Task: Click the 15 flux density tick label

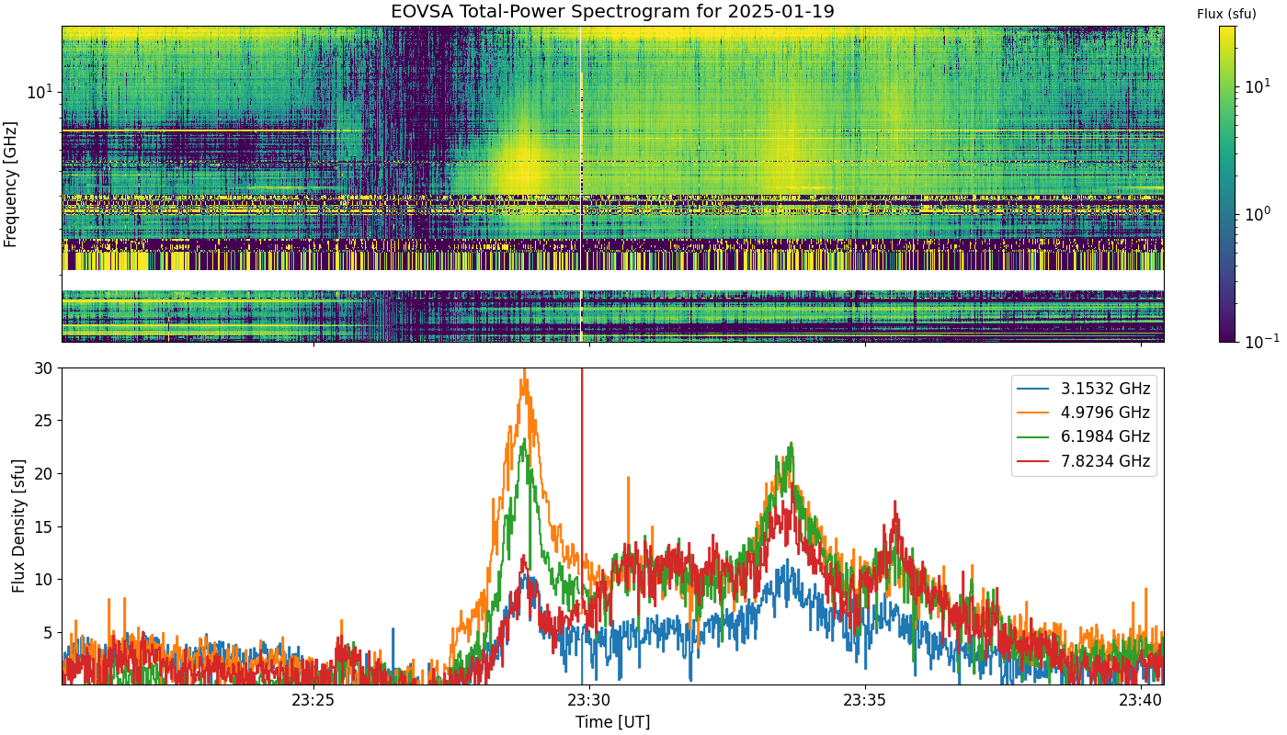Action: 45,526
